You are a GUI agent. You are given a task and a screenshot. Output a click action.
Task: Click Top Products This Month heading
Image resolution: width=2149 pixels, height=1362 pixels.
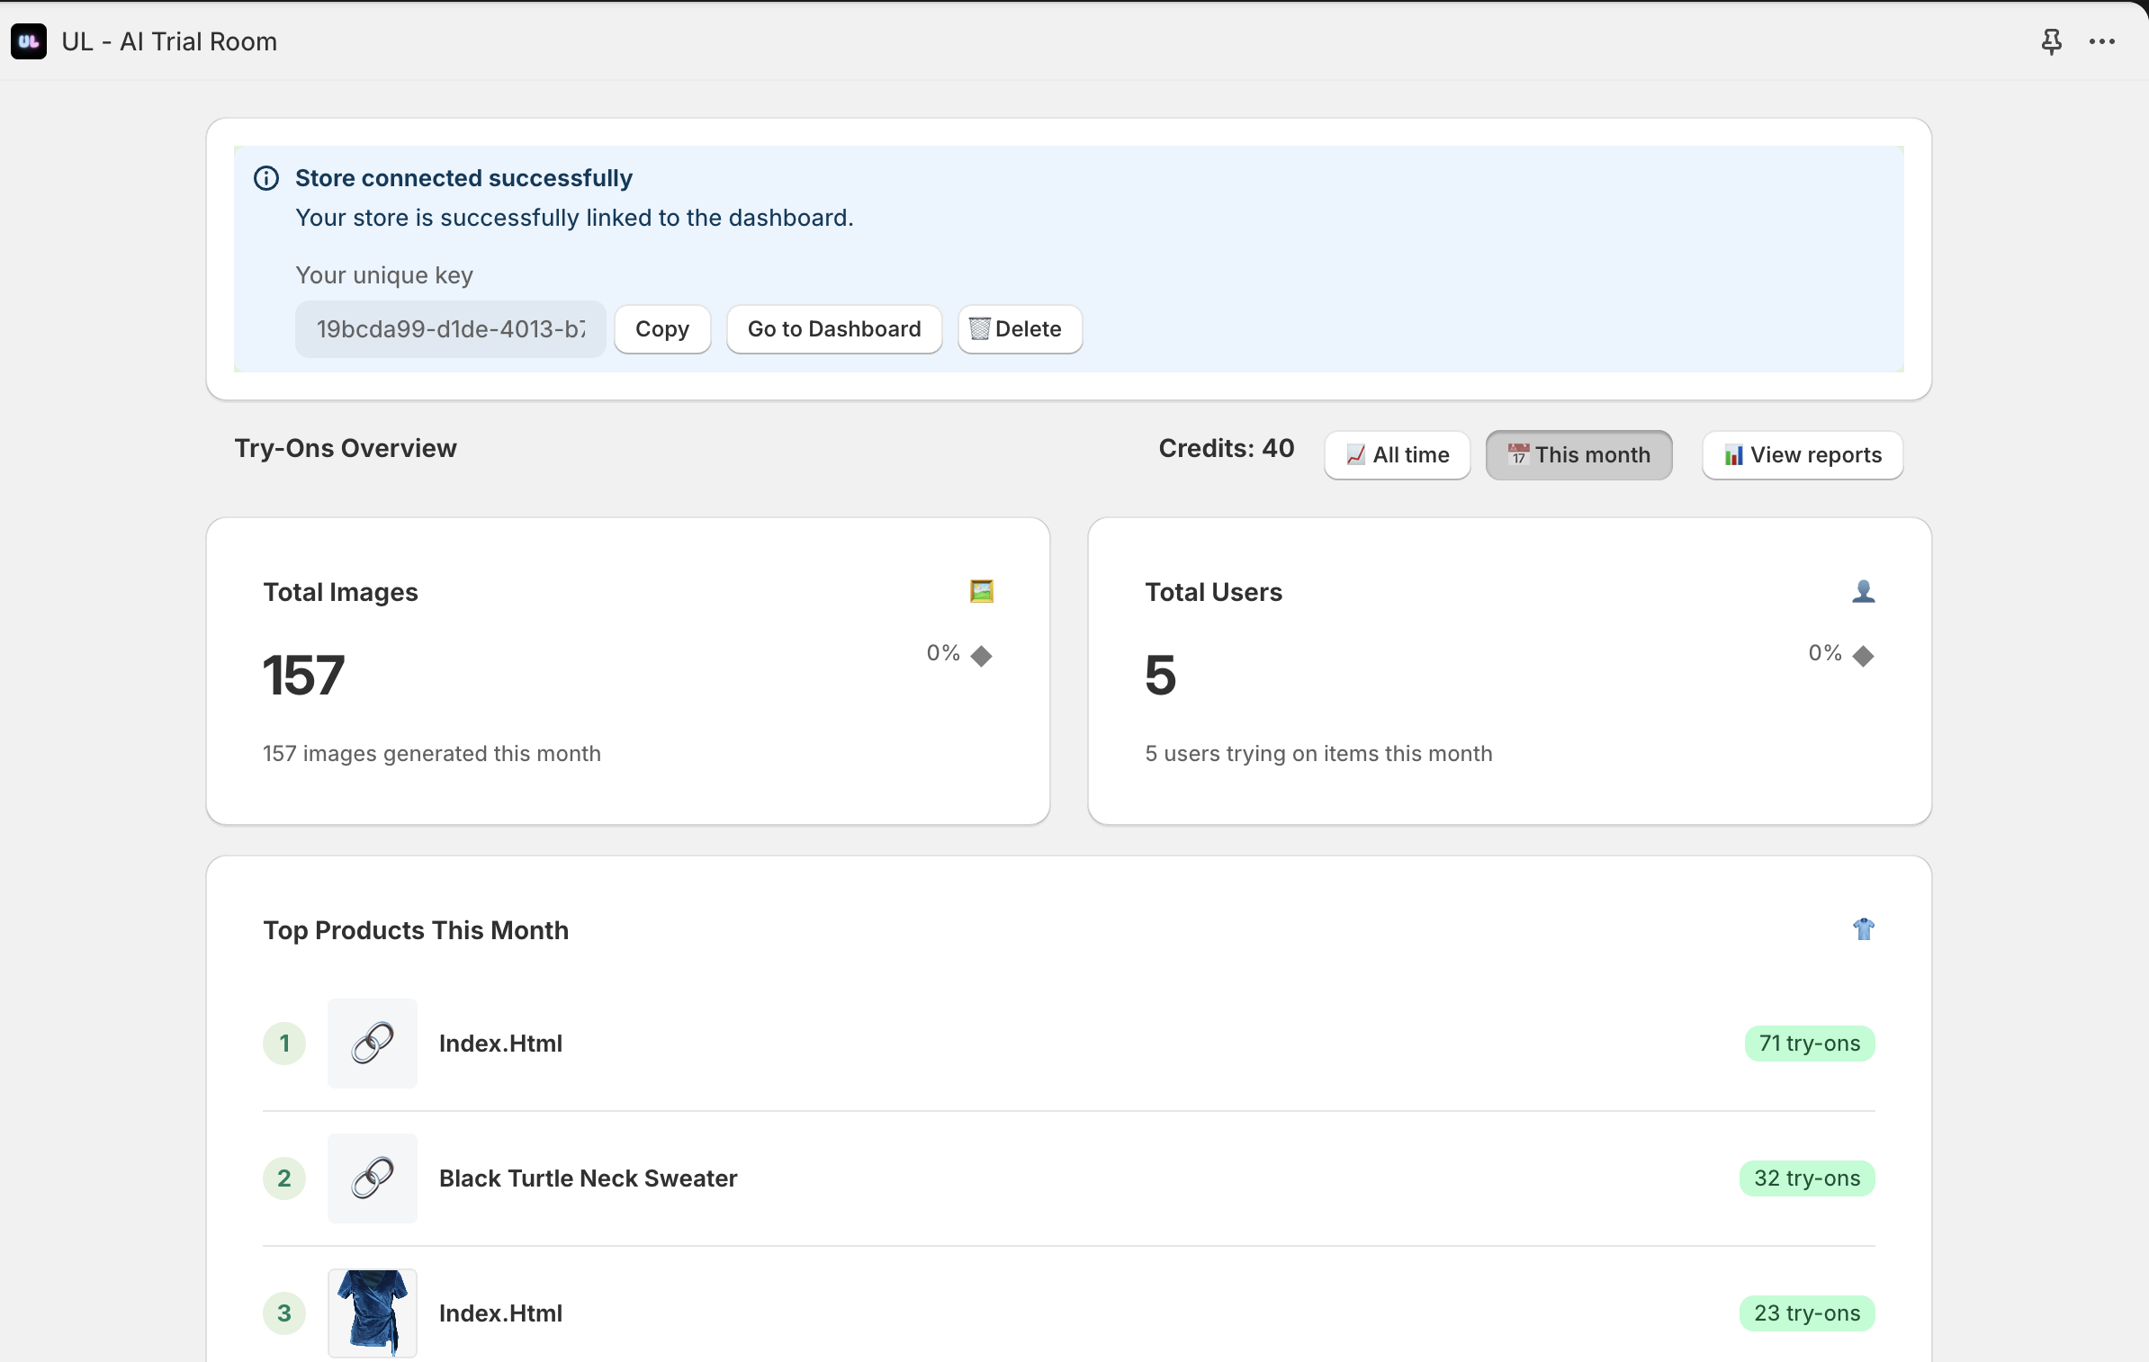pyautogui.click(x=416, y=930)
